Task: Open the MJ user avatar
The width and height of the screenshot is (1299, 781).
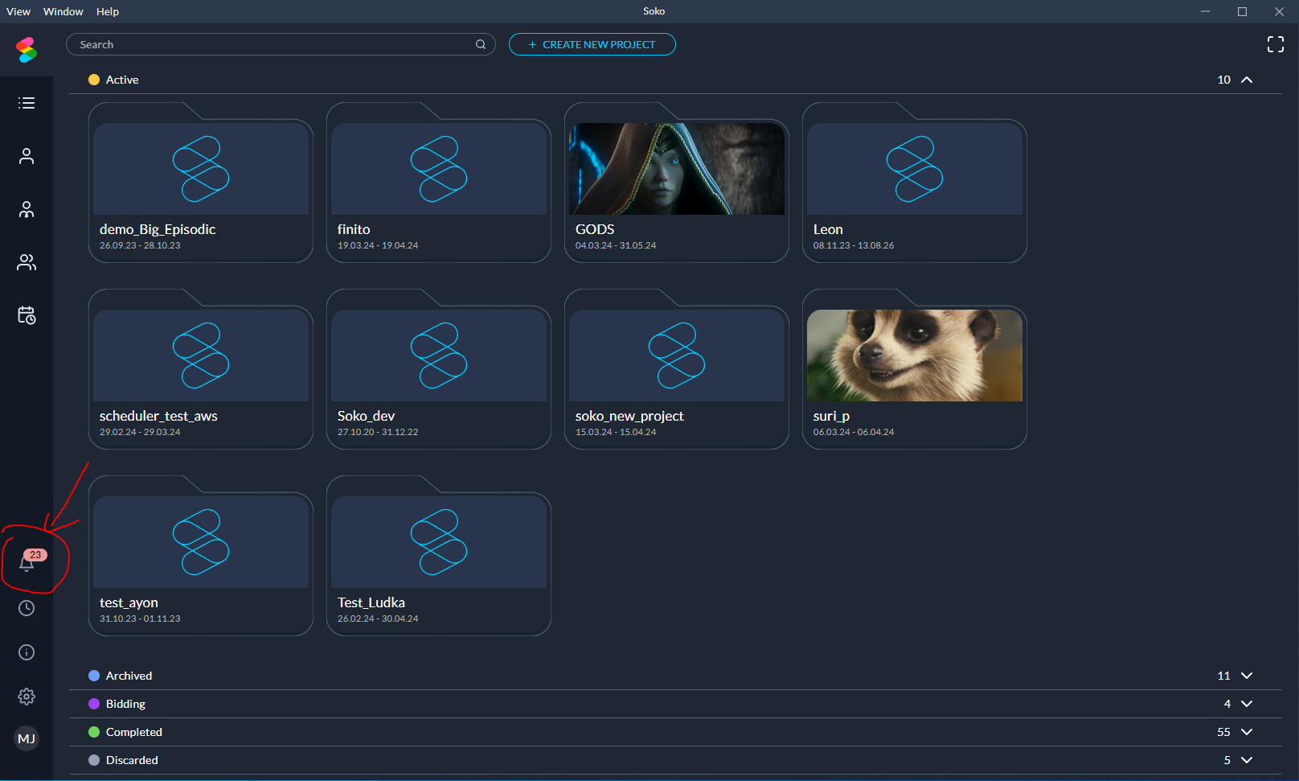Action: pyautogui.click(x=27, y=738)
